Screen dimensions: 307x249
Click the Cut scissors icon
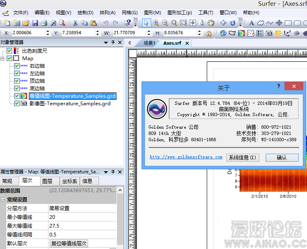[75, 23]
